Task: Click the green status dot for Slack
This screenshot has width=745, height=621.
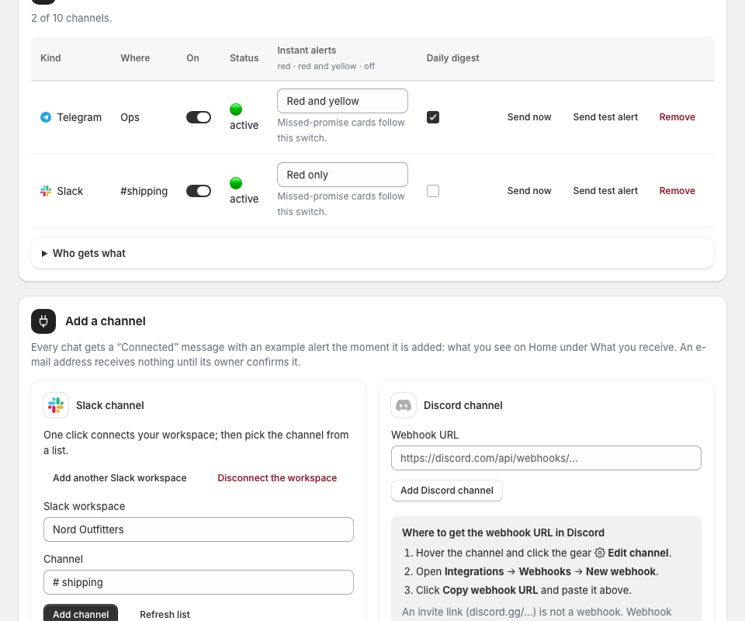Action: click(x=236, y=183)
